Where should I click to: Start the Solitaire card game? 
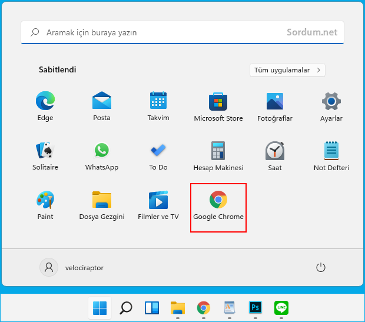click(45, 156)
